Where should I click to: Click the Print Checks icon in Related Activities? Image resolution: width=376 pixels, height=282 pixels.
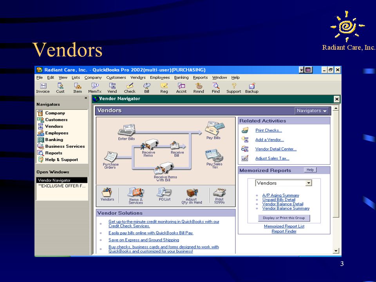245,130
